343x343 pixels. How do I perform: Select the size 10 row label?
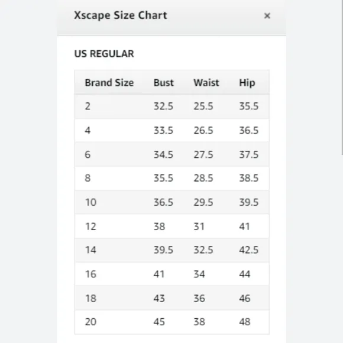coord(90,202)
